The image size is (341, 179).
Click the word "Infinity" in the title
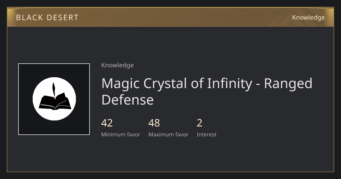tap(226, 84)
